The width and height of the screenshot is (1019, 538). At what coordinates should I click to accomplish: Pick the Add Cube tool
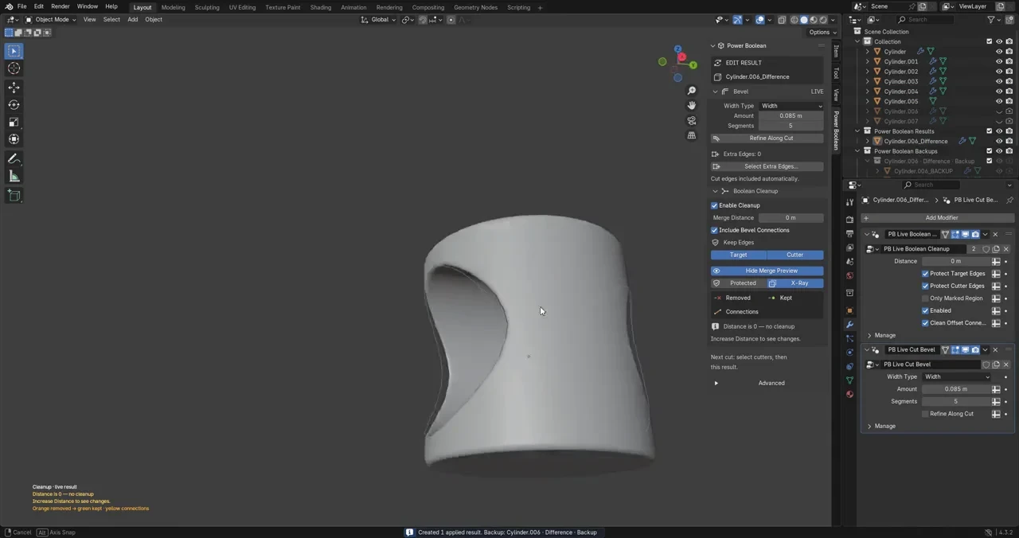tap(14, 195)
